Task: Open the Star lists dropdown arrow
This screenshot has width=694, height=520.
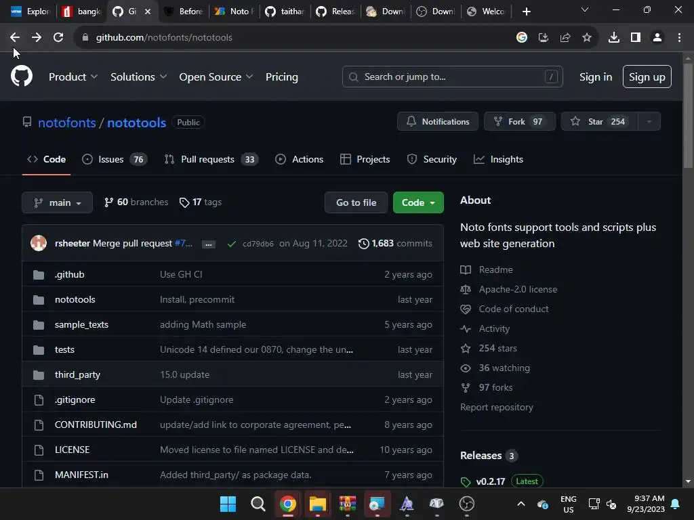Action: pyautogui.click(x=649, y=122)
